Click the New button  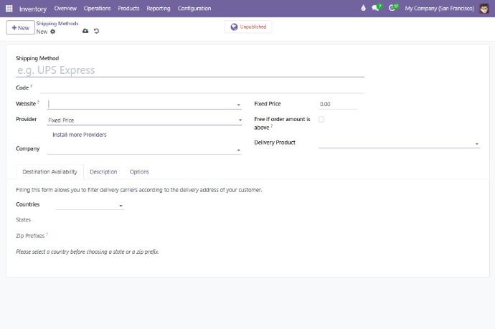pos(20,27)
